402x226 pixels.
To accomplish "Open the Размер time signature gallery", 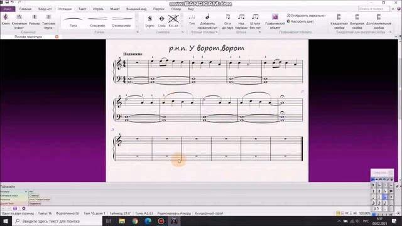I will pyautogui.click(x=35, y=19).
